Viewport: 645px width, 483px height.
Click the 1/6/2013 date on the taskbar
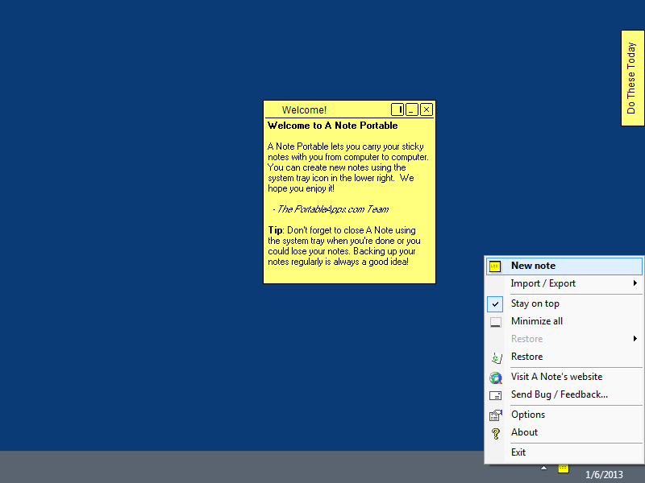[x=604, y=475]
